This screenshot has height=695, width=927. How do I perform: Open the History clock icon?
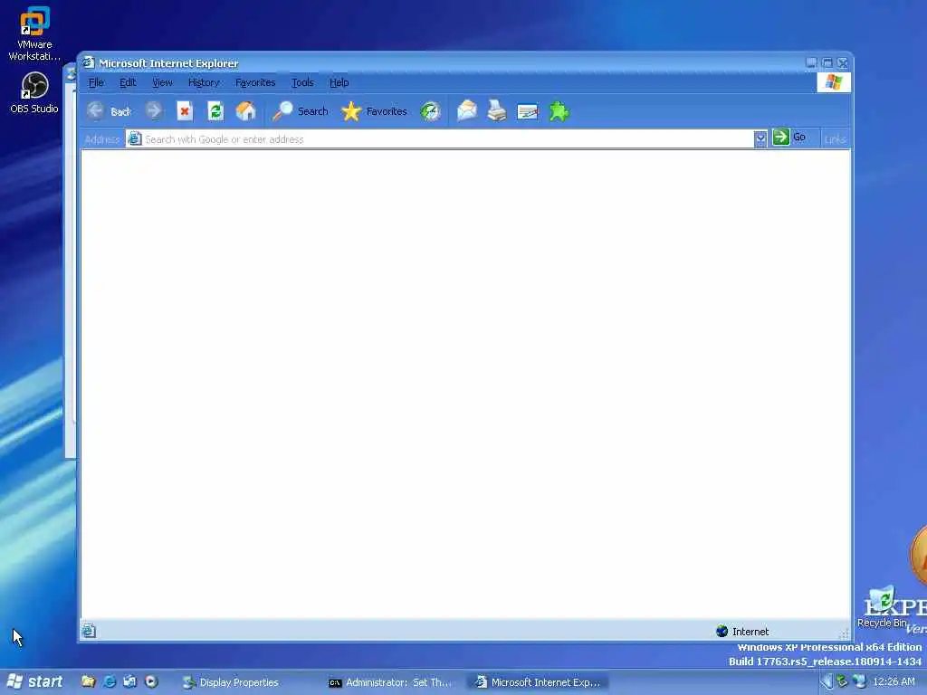[x=430, y=111]
